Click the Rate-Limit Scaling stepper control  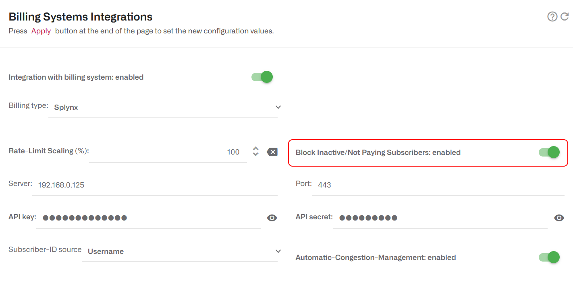[255, 152]
